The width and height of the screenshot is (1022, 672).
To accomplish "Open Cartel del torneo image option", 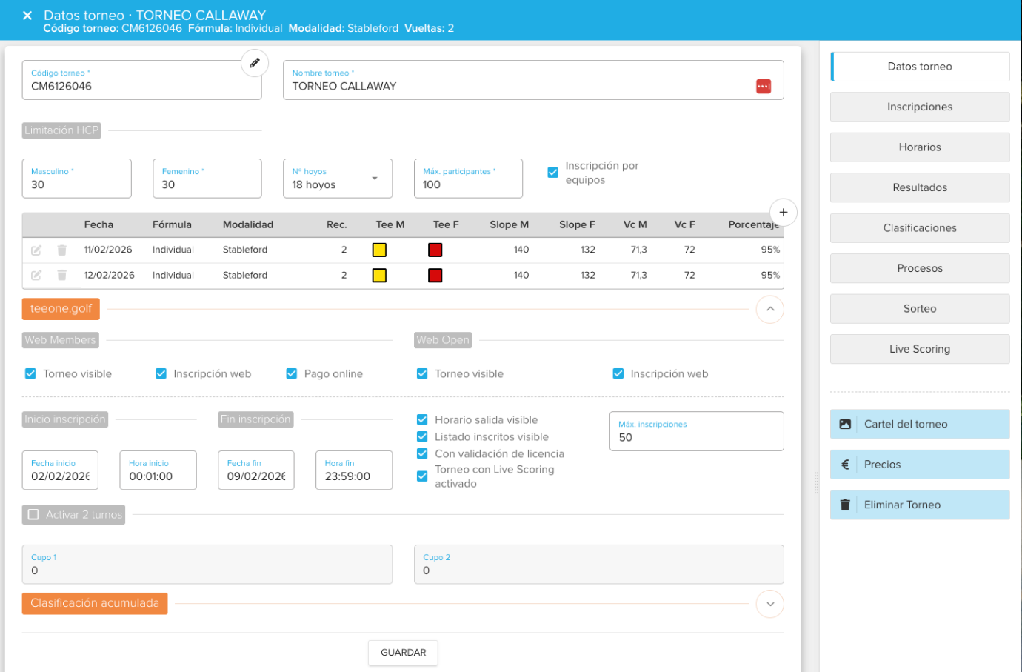I will click(919, 425).
